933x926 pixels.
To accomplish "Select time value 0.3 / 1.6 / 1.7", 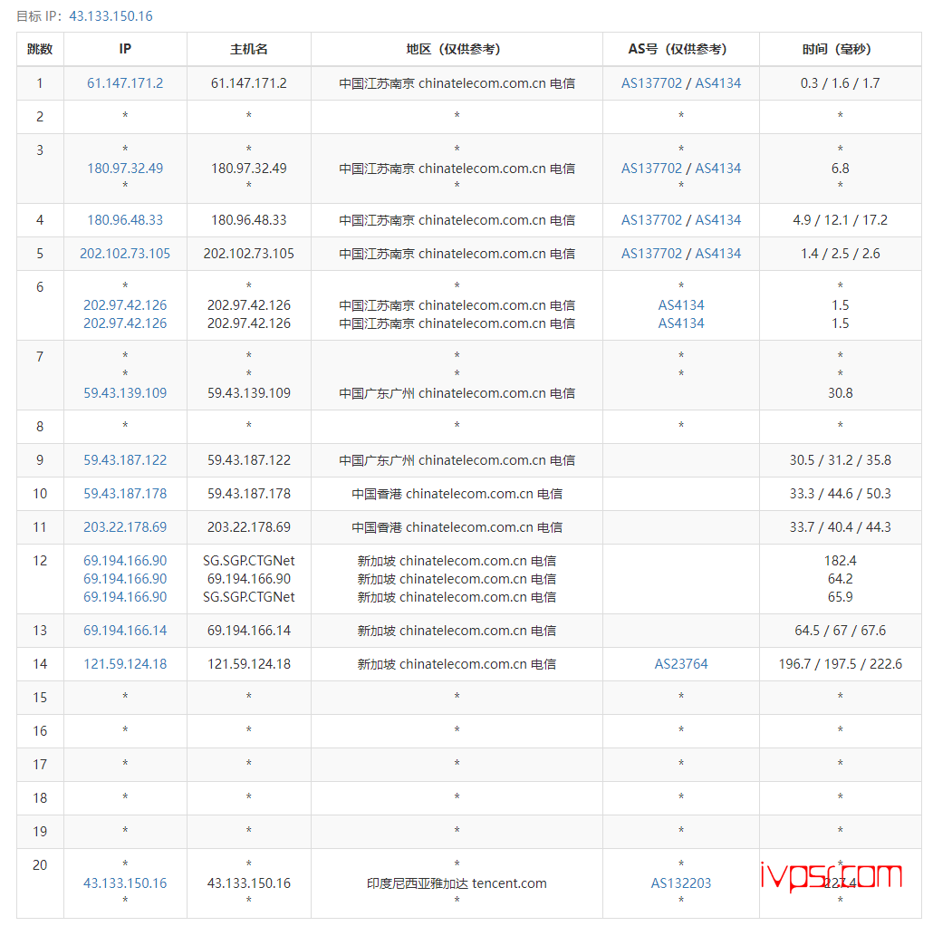I will (x=841, y=83).
